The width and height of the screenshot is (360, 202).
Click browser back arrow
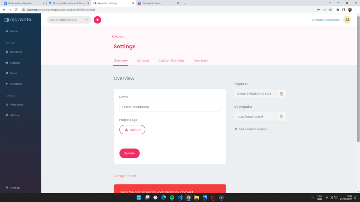(x=4, y=10)
